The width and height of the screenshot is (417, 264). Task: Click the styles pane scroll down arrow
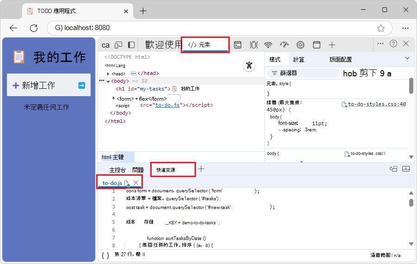click(411, 157)
